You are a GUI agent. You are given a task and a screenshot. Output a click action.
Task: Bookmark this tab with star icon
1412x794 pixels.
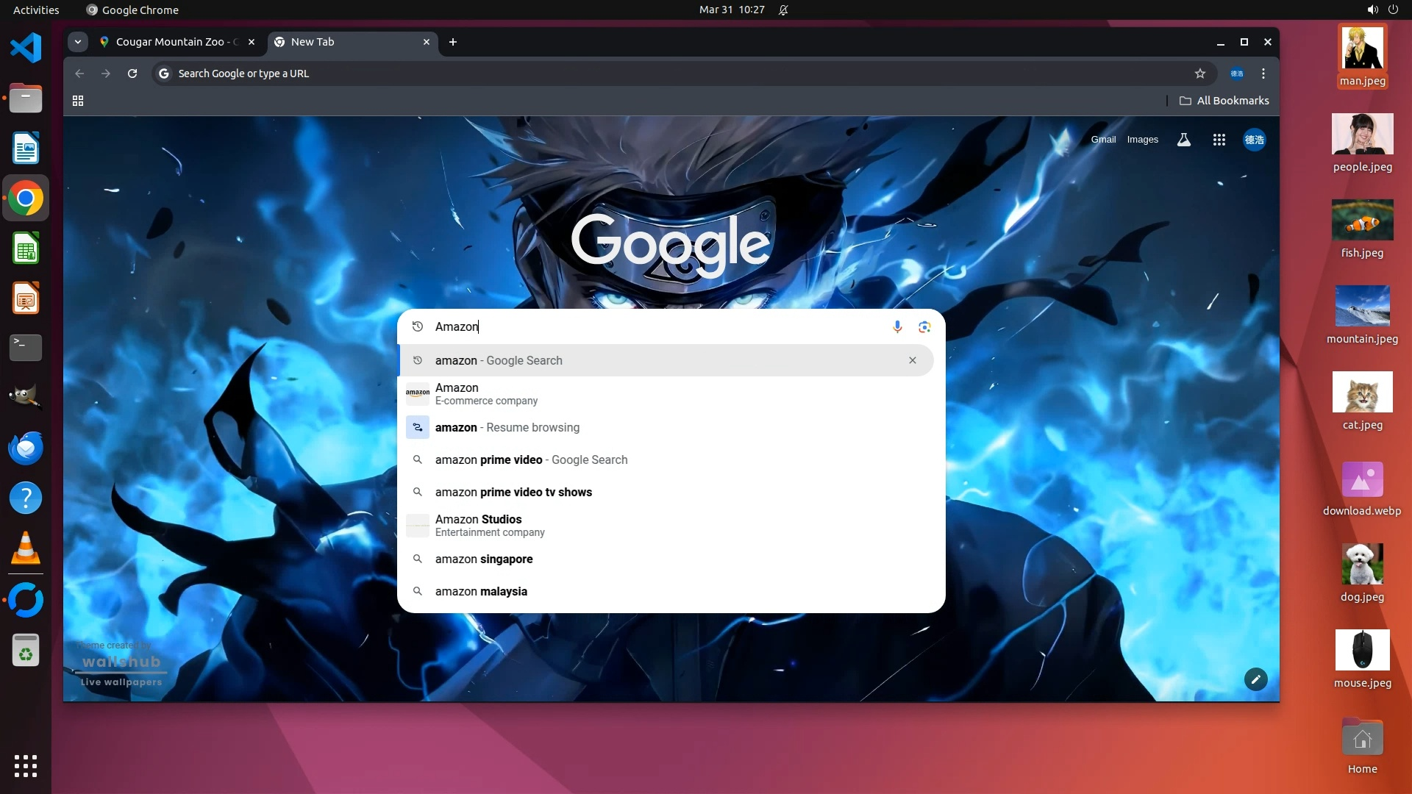pos(1200,74)
